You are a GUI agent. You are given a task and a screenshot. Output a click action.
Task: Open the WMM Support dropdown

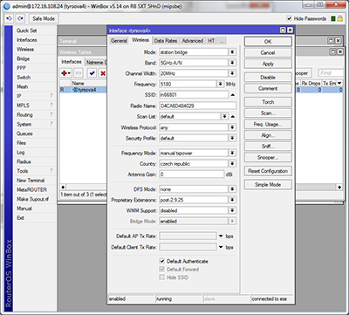(232, 210)
